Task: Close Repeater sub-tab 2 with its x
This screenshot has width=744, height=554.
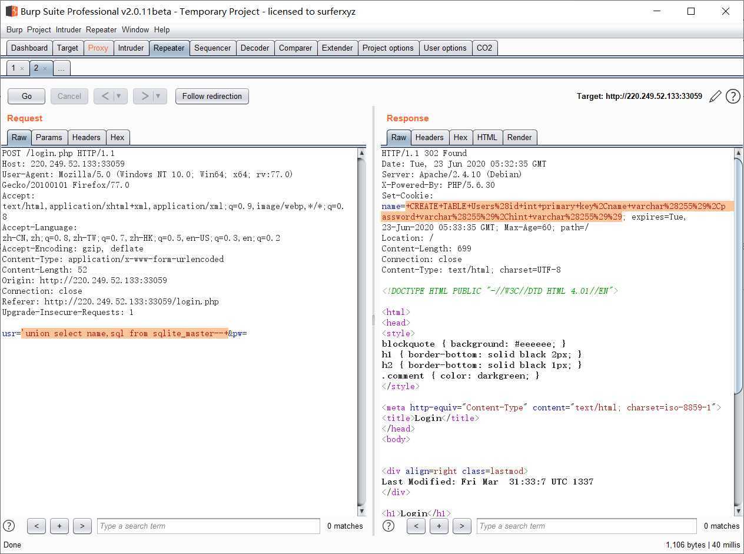Action: point(45,68)
